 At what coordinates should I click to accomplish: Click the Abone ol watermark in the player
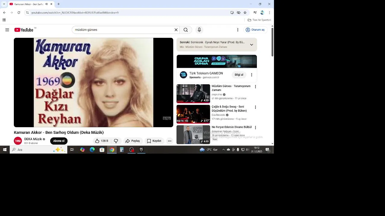tap(167, 118)
